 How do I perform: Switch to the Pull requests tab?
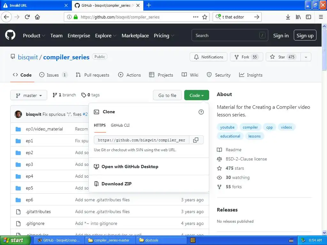tap(92, 75)
